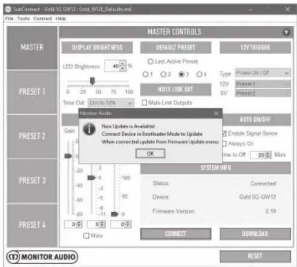
Task: Open the 0V preset dropdown
Action: click(x=263, y=93)
